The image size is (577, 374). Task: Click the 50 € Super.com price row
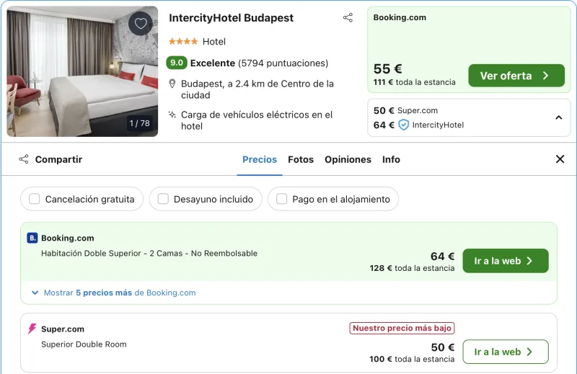[405, 110]
